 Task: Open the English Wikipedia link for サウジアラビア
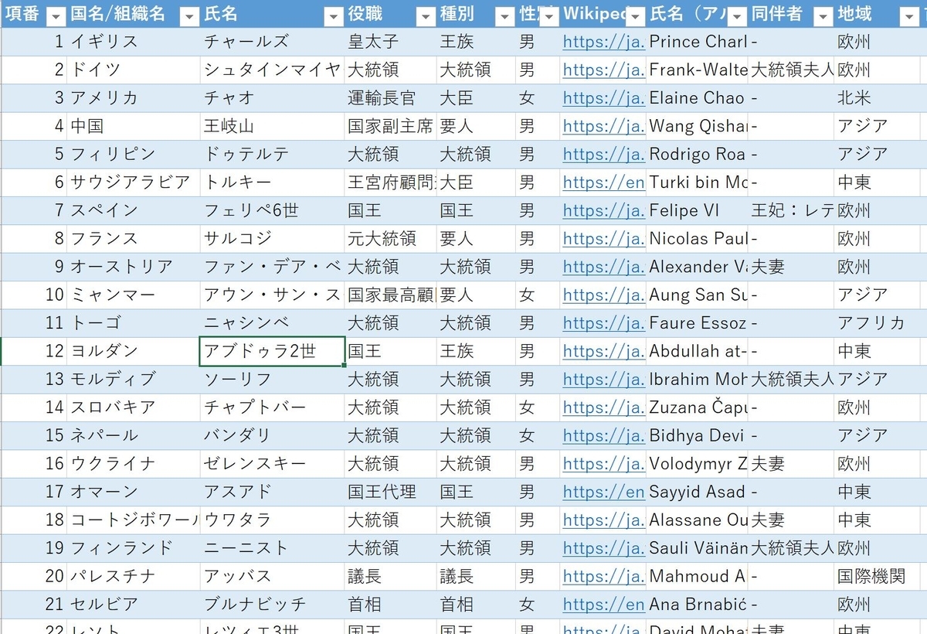[604, 182]
